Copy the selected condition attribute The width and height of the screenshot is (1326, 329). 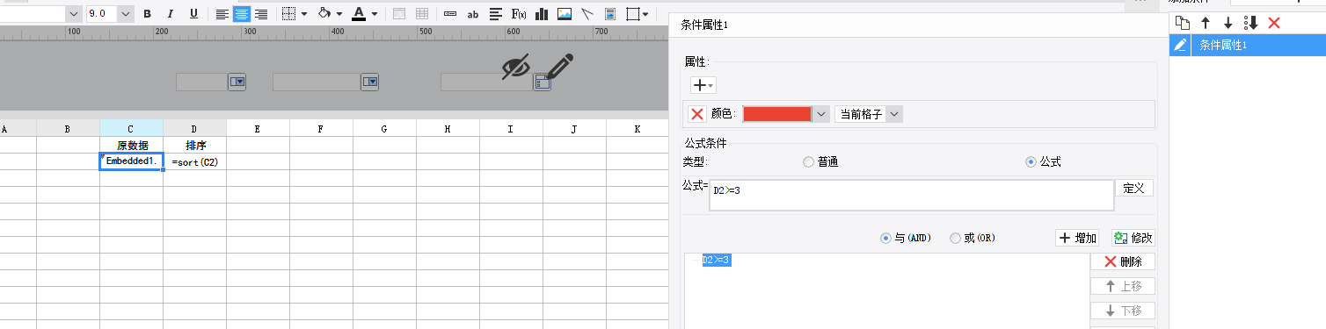[1183, 23]
